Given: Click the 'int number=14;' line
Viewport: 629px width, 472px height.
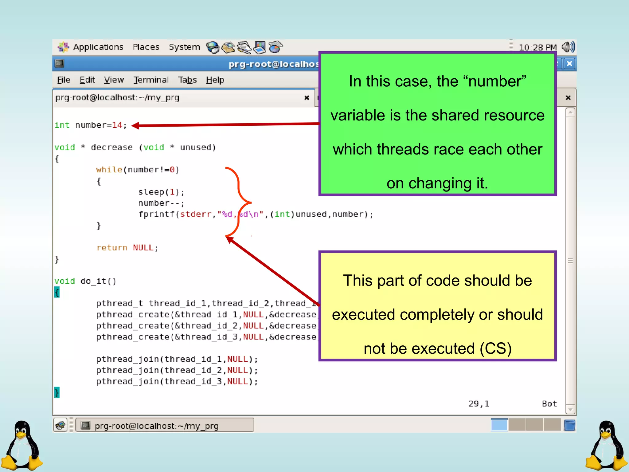Looking at the screenshot, I should (x=91, y=125).
